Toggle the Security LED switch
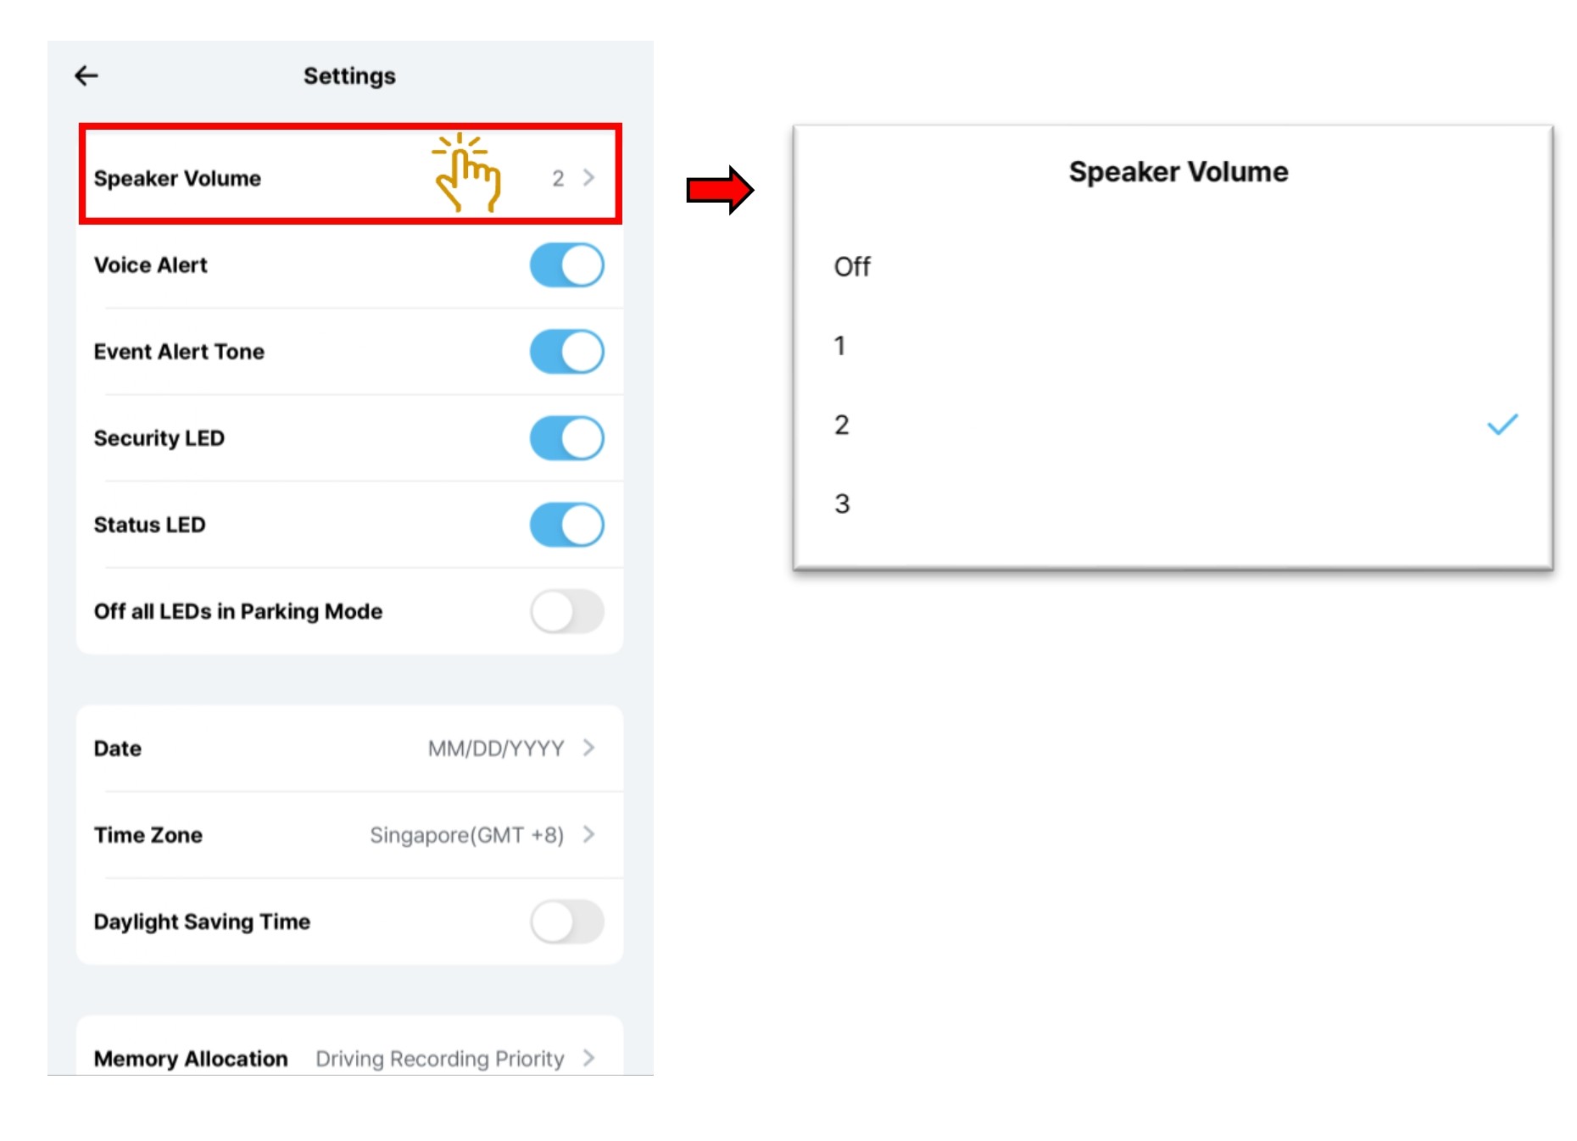This screenshot has height=1141, width=1577. [566, 438]
